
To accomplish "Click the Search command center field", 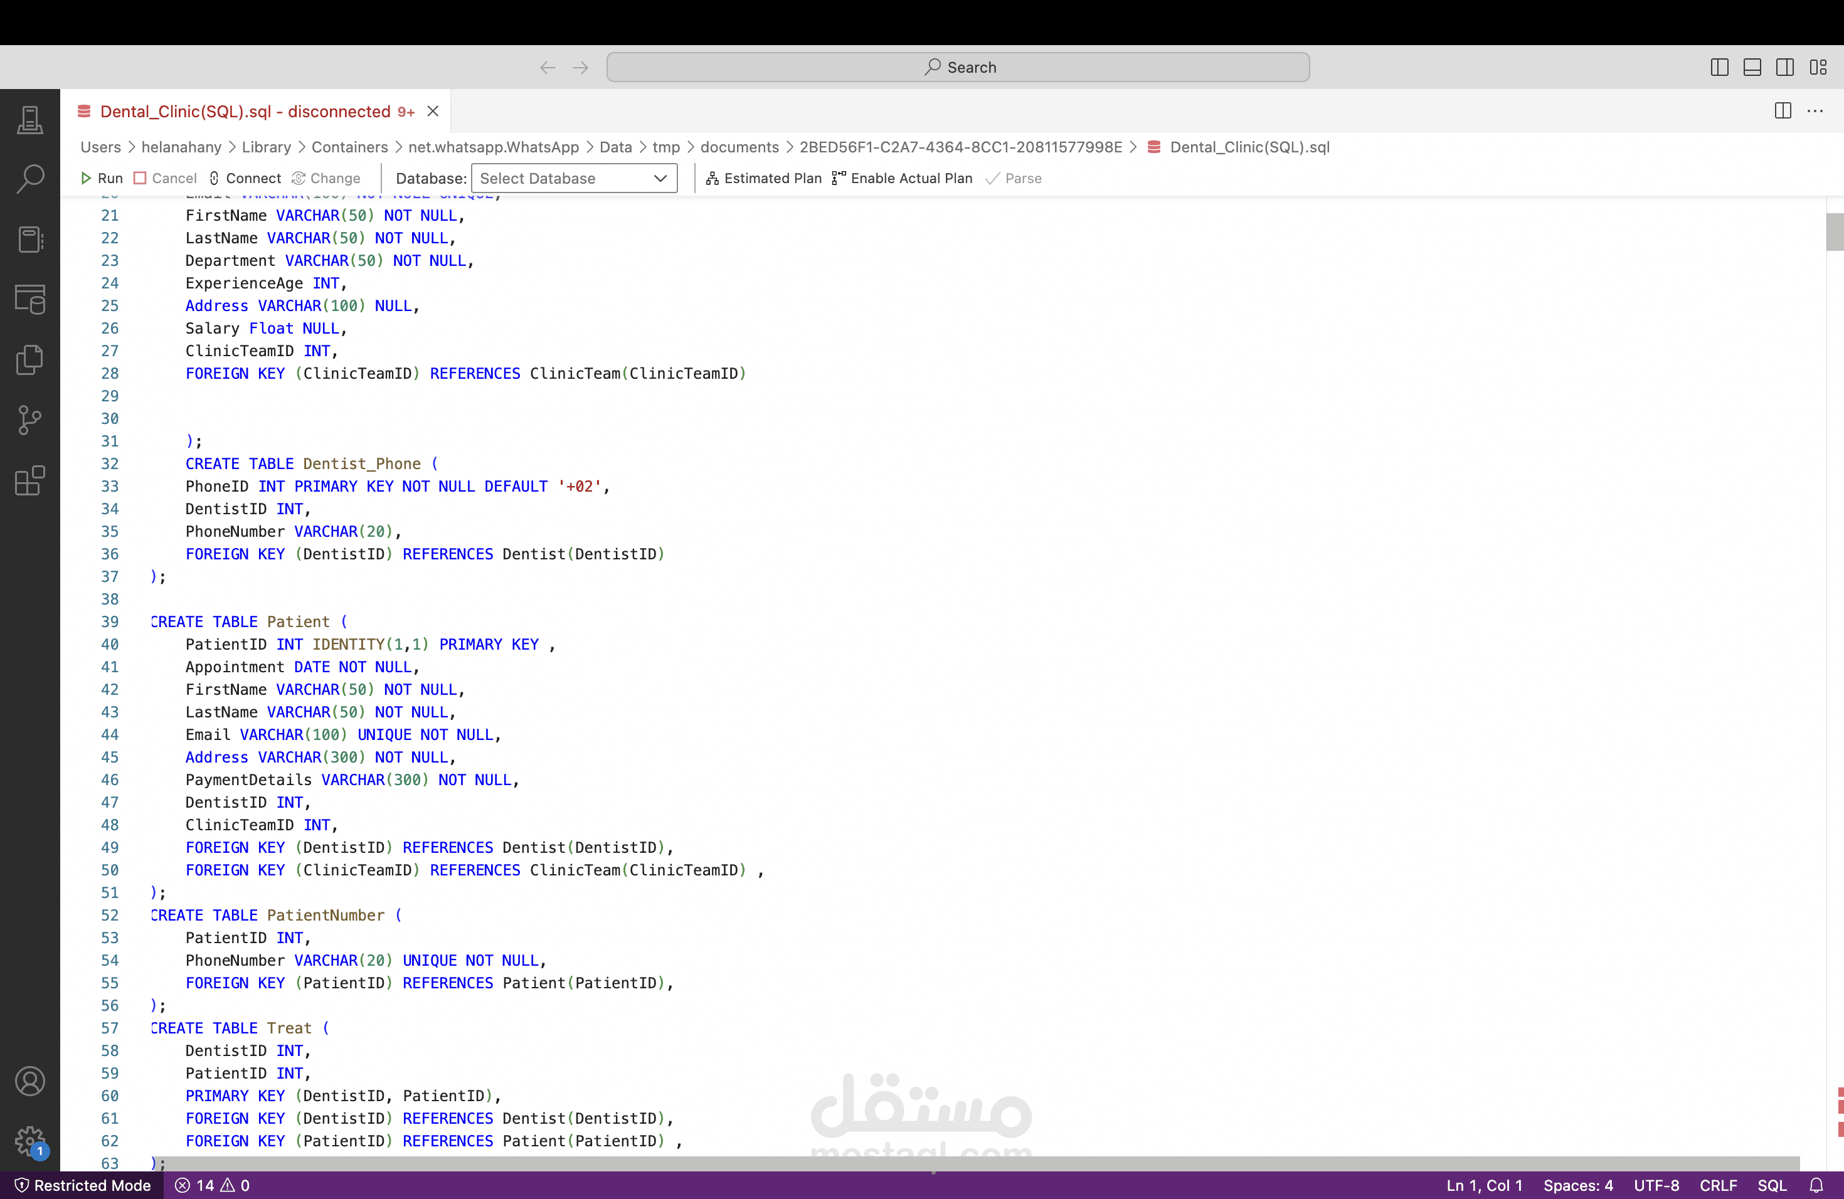I will (958, 67).
